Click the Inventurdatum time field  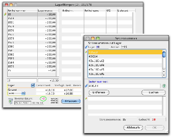(x=38, y=103)
